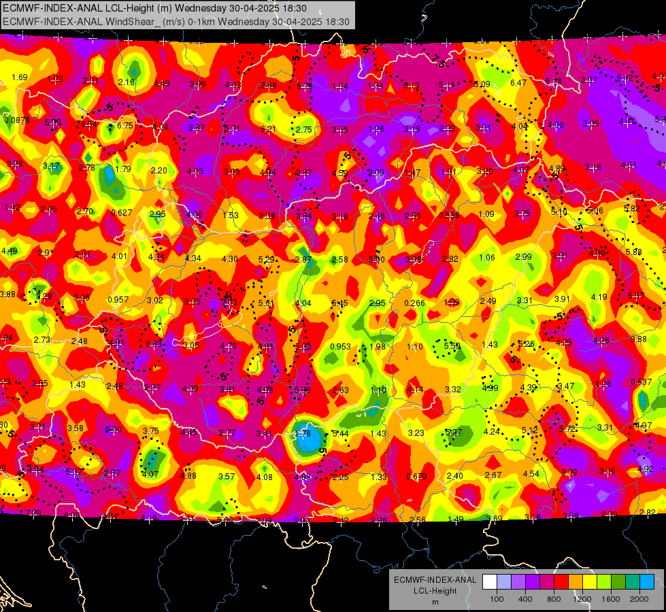Click the 1200 legend tick label
This screenshot has height=612, width=666.
582,599
